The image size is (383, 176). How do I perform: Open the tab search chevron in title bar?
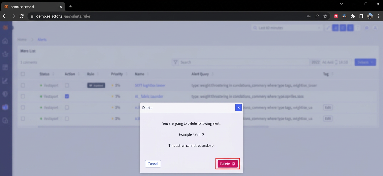[x=341, y=4]
